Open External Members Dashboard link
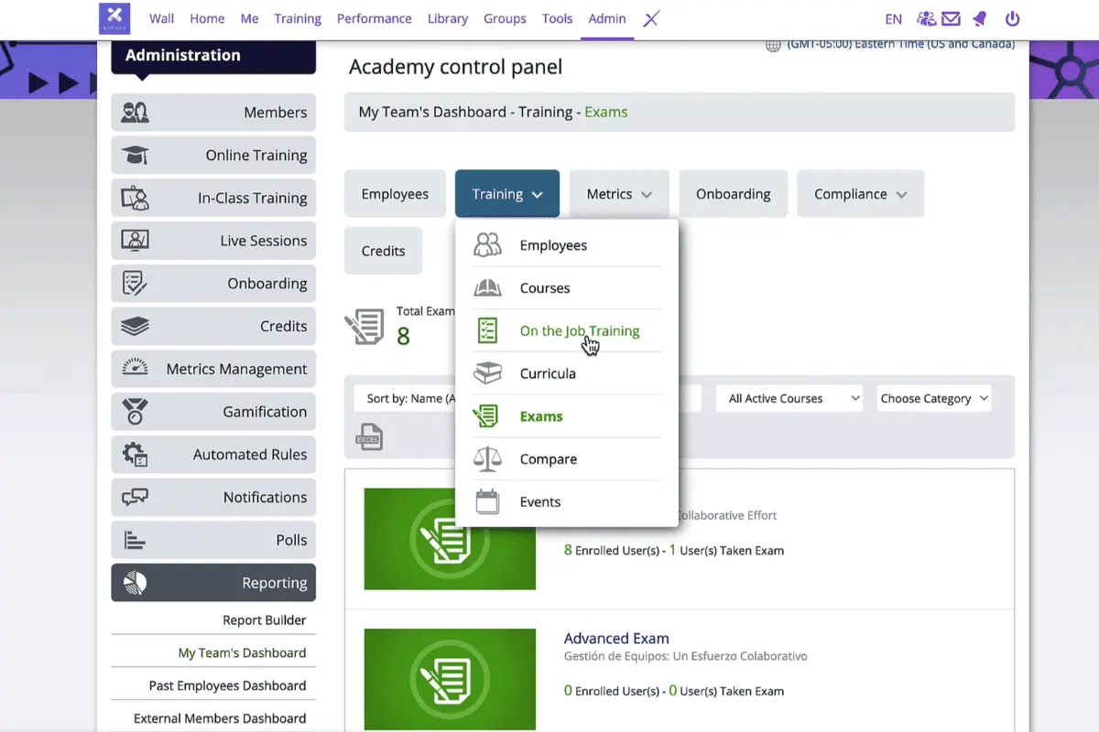This screenshot has width=1099, height=732. coord(220,718)
